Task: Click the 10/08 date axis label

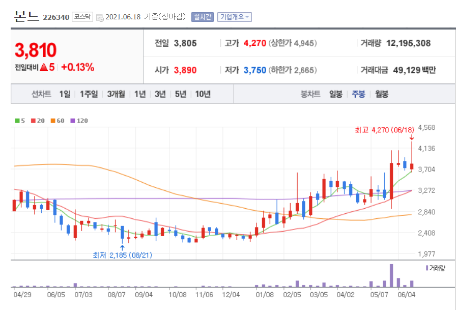Action: coord(178,295)
